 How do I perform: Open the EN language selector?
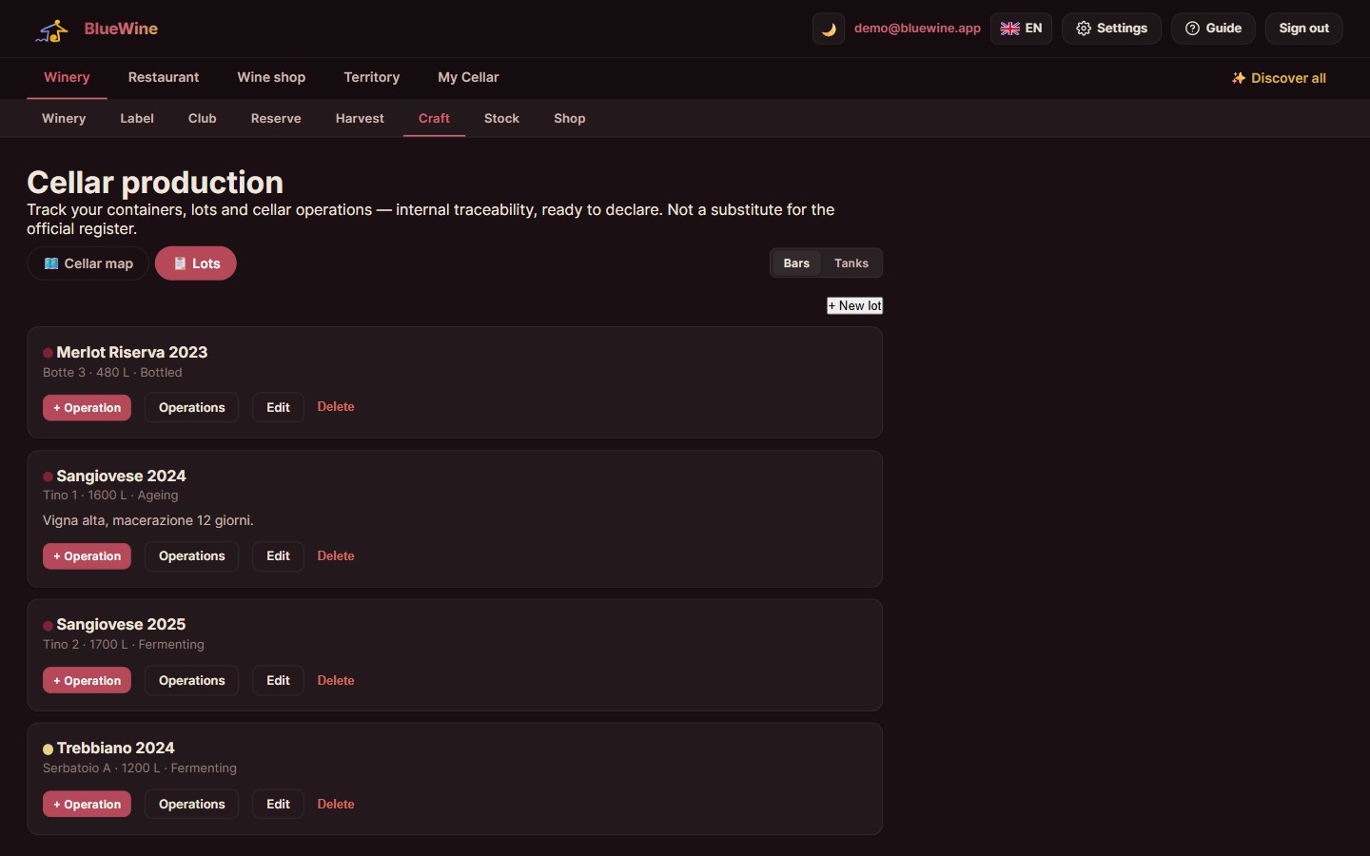coord(1021,29)
